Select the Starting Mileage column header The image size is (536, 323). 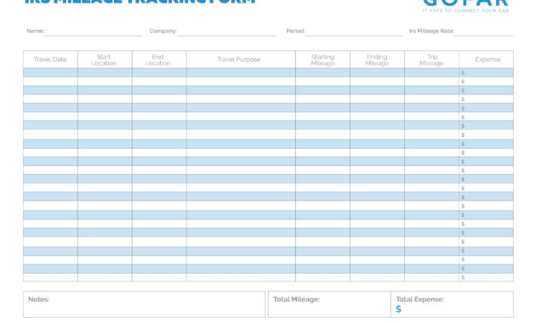coord(322,59)
